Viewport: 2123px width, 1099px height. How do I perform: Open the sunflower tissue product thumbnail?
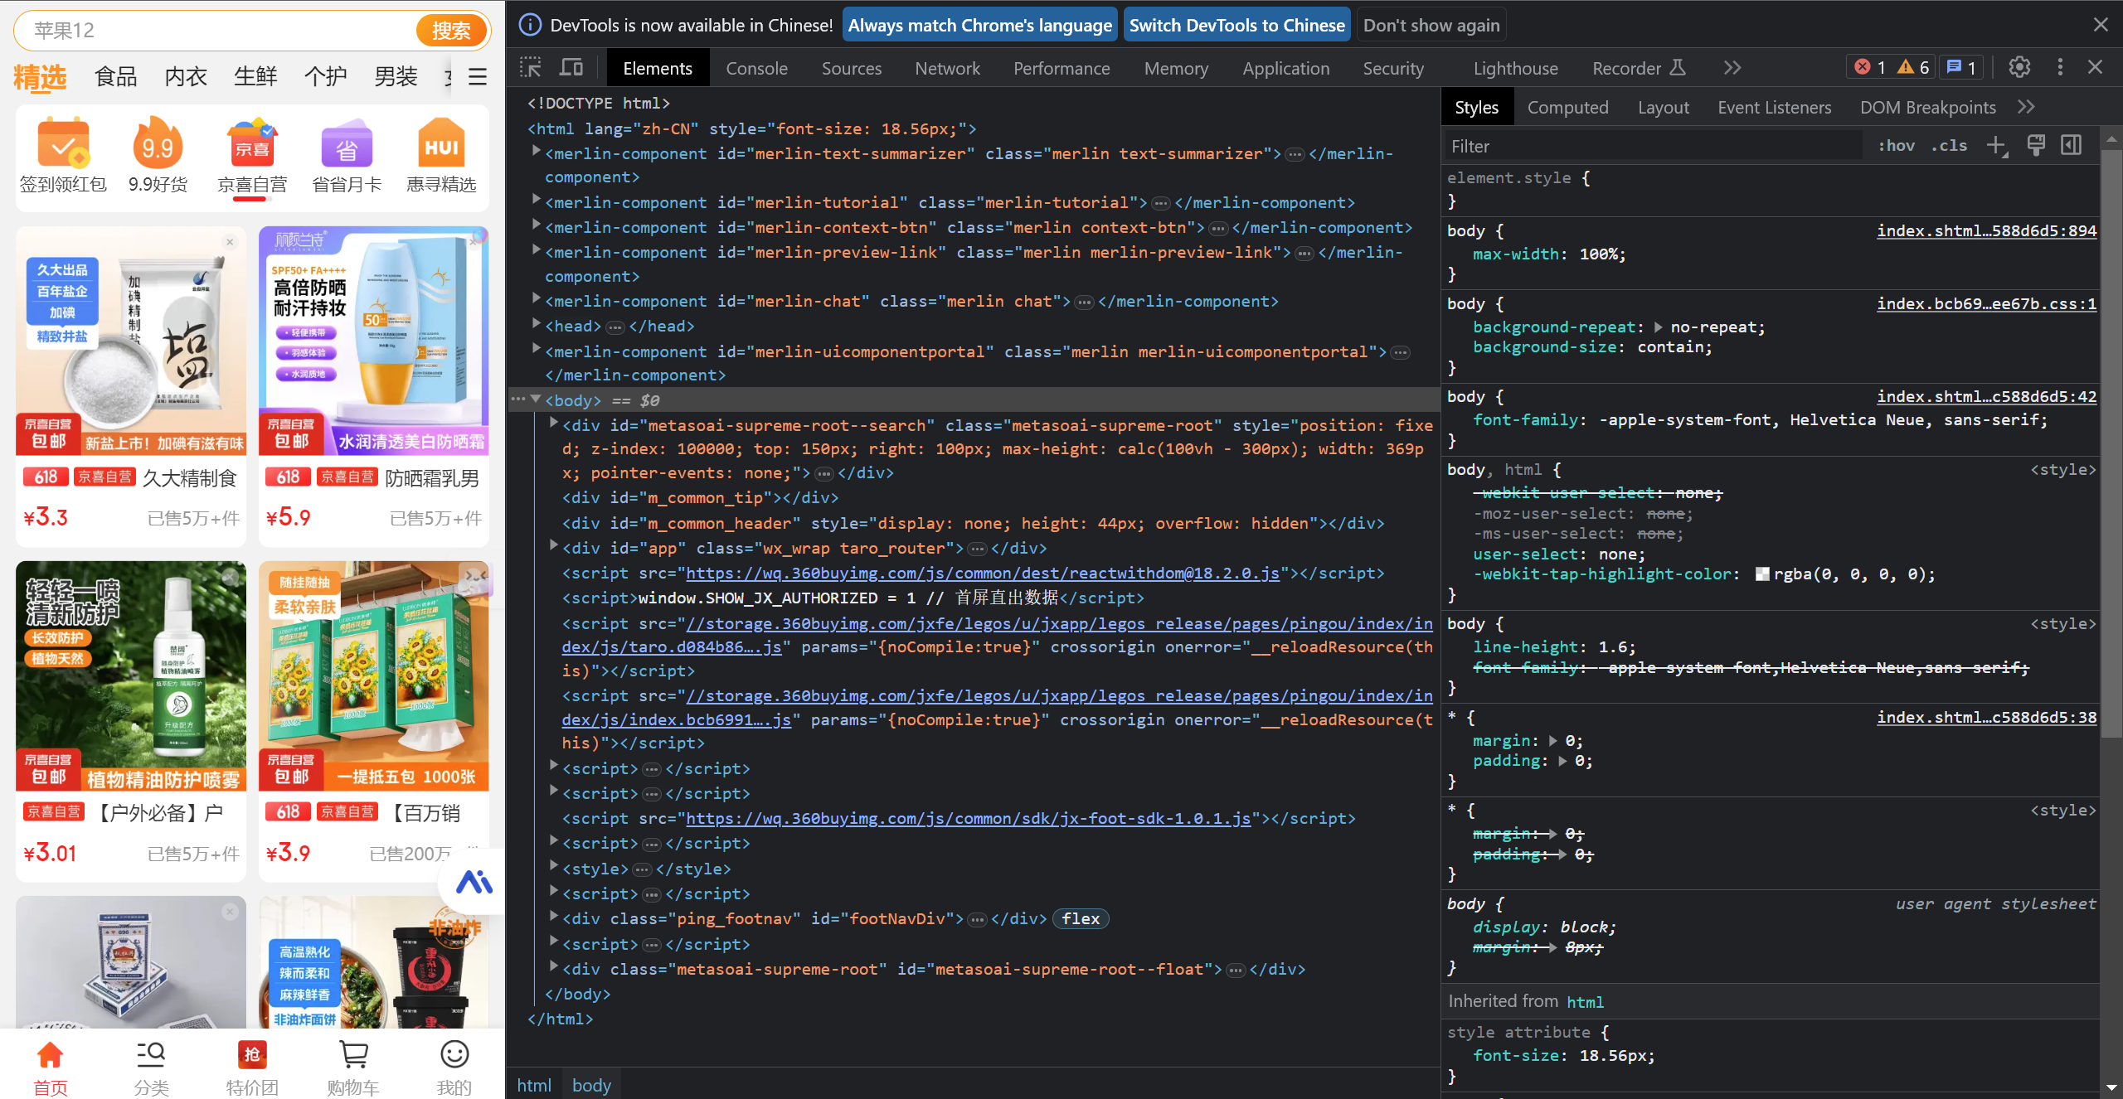click(x=374, y=675)
